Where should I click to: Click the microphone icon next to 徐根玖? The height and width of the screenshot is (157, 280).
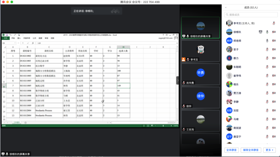click(x=267, y=32)
